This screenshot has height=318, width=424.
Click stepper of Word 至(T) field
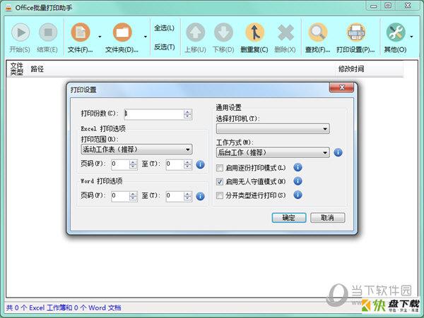coord(188,196)
